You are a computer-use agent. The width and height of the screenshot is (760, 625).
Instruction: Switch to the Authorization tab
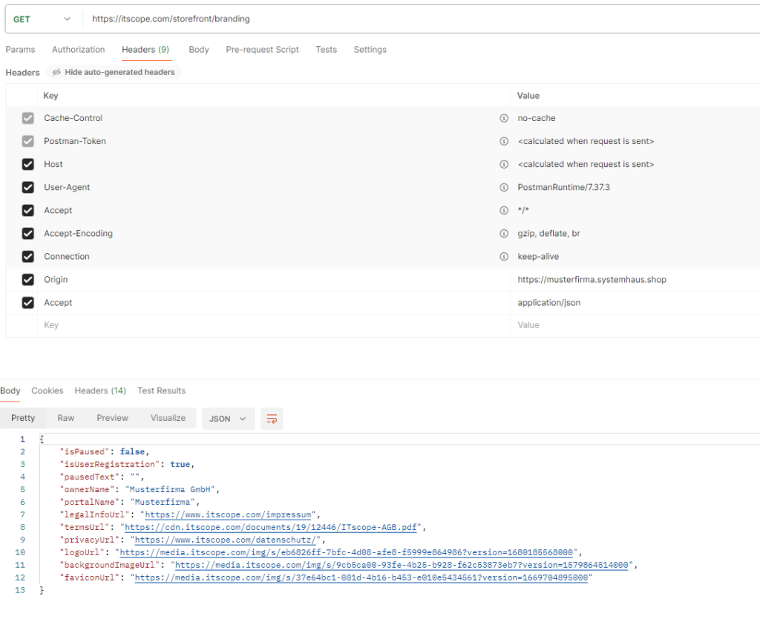78,50
